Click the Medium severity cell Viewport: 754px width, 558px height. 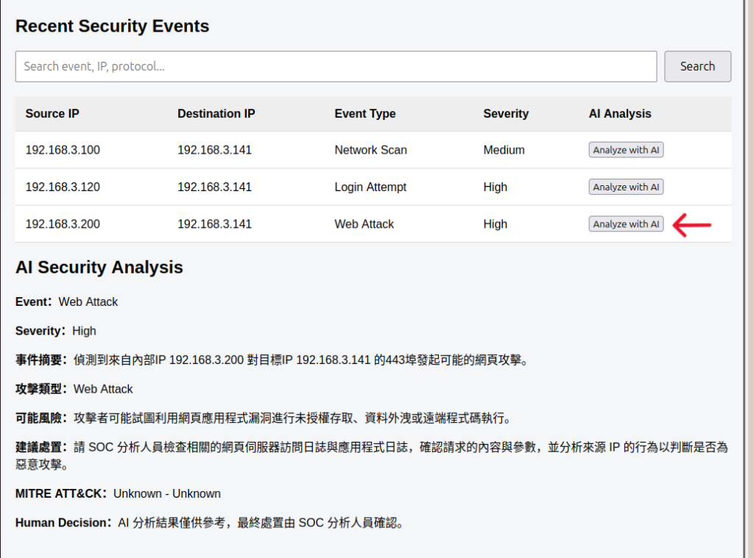[504, 150]
